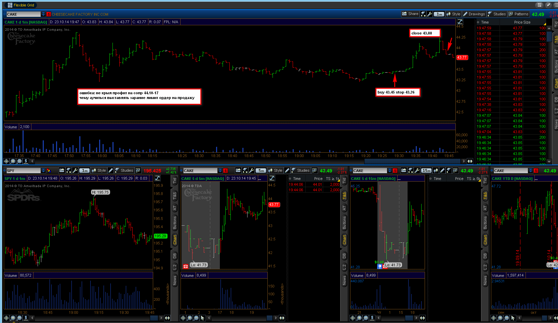Open patterns icon on the SPY chart

click(138, 170)
